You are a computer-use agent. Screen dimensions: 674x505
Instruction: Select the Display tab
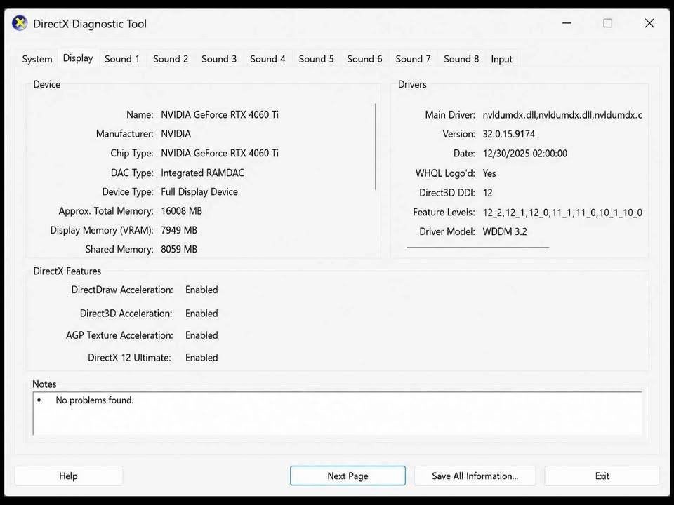click(x=78, y=58)
